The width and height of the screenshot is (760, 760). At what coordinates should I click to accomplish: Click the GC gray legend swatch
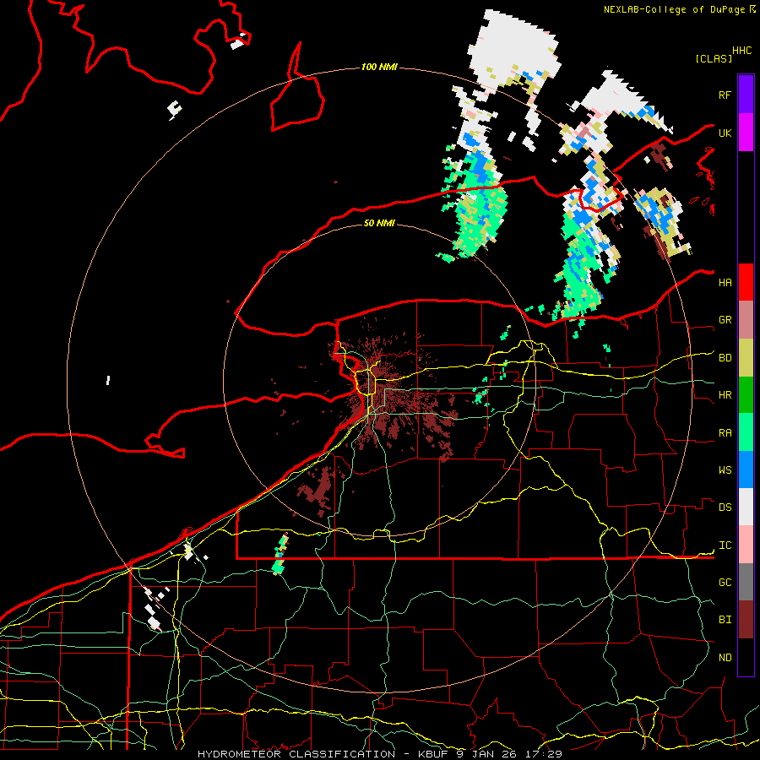(746, 582)
